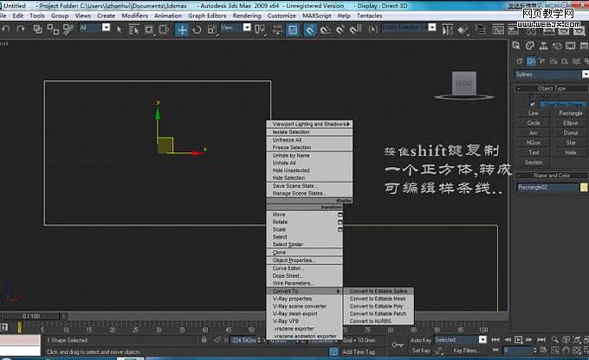Choose Convert to Editable Spline
The width and height of the screenshot is (589, 360).
click(379, 292)
